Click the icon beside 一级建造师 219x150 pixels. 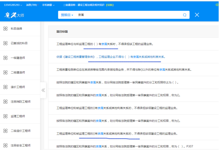point(5,58)
